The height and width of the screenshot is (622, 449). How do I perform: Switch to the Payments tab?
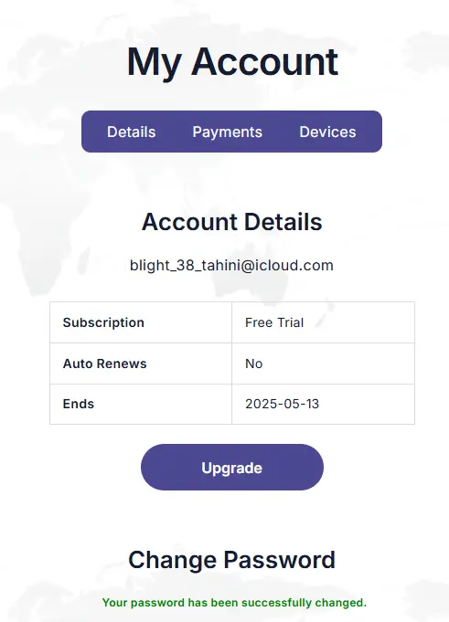pyautogui.click(x=227, y=132)
